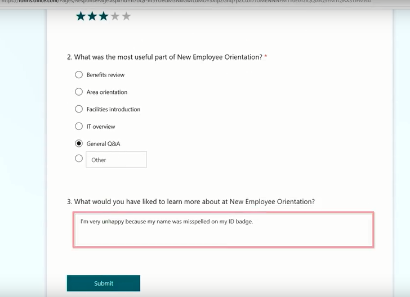
Task: Select the radio circle beside Other field
Action: tap(79, 159)
